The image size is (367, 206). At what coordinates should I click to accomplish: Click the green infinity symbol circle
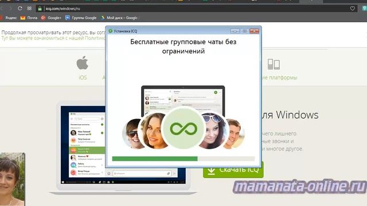[183, 129]
